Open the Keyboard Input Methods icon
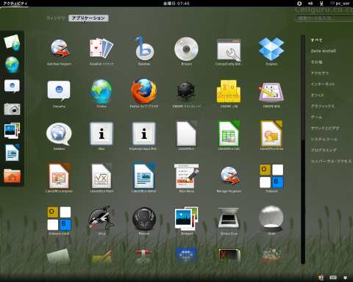Image resolution: width=353 pixels, height=282 pixels. coord(143,134)
